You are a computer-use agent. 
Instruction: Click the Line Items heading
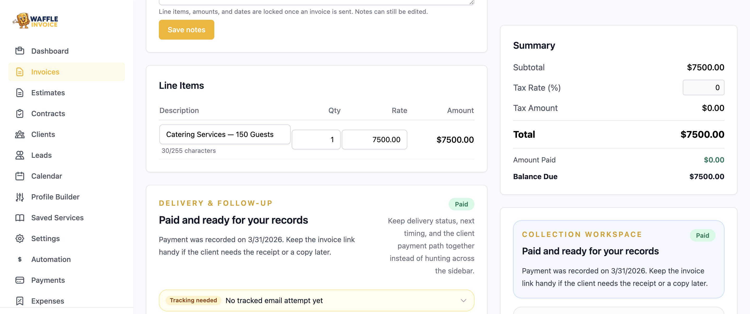pyautogui.click(x=182, y=86)
